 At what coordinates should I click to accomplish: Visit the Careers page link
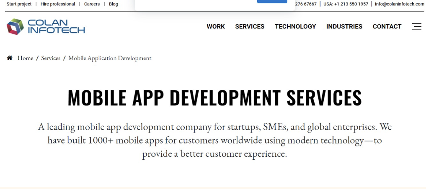pos(92,4)
